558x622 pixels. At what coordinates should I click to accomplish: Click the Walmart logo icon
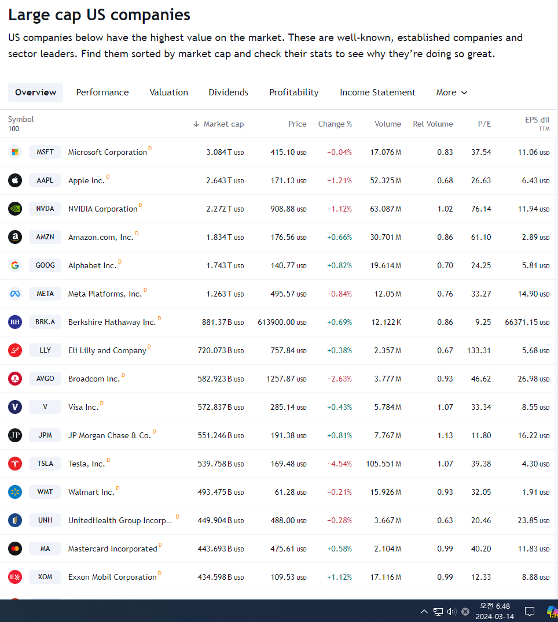pos(15,492)
